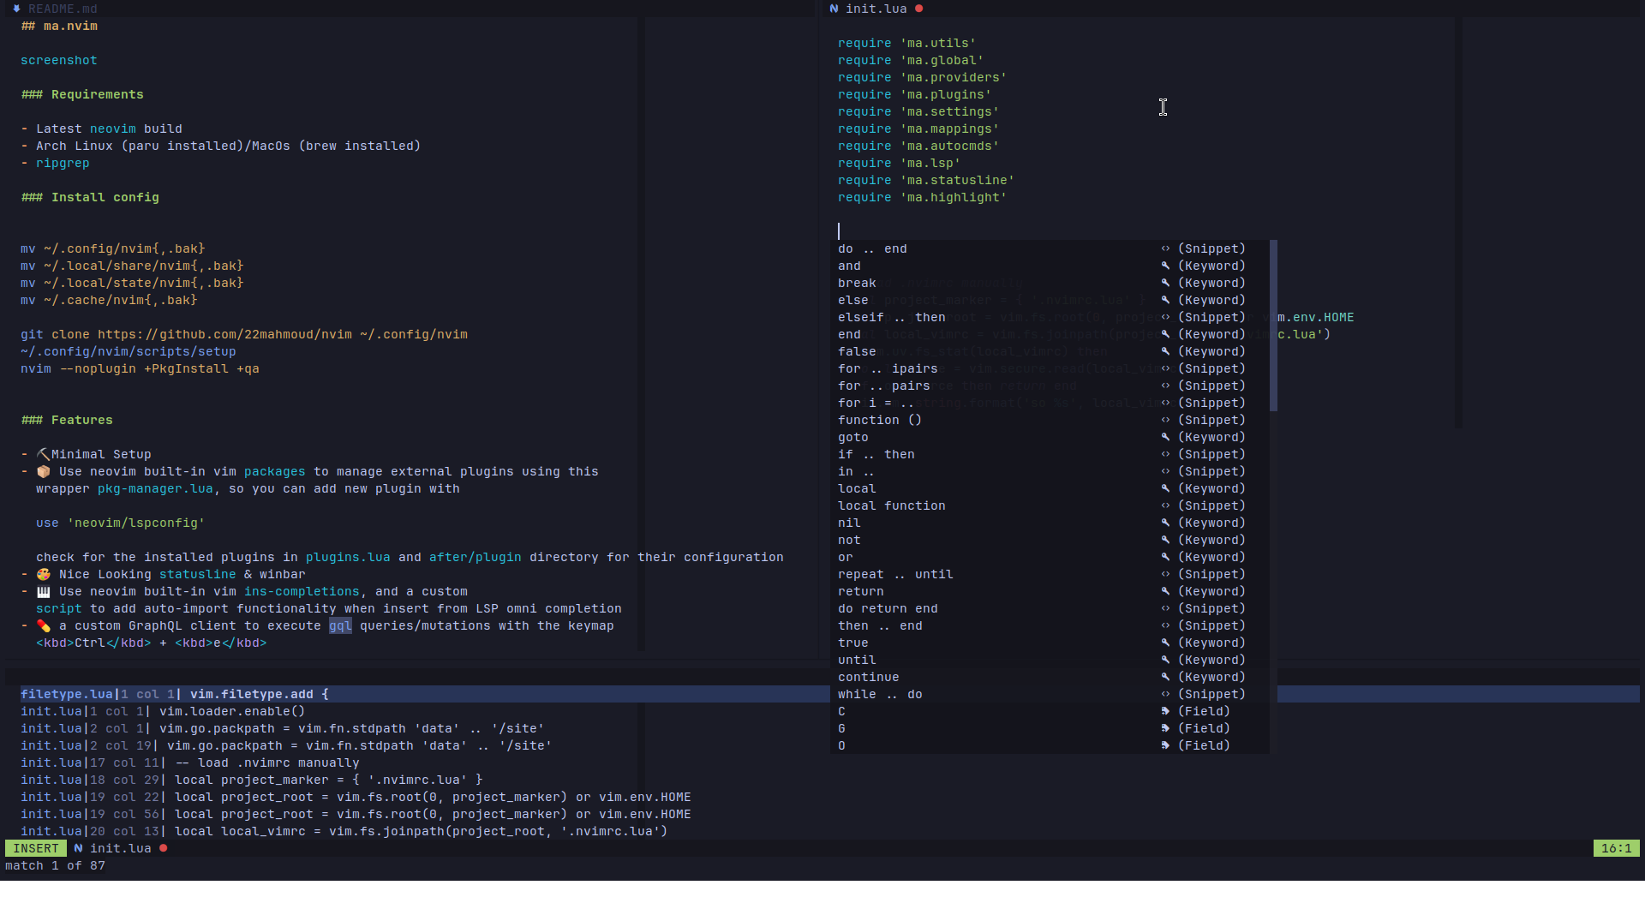Open the 'ins-completions' link
The image size is (1645, 903).
pyautogui.click(x=302, y=591)
